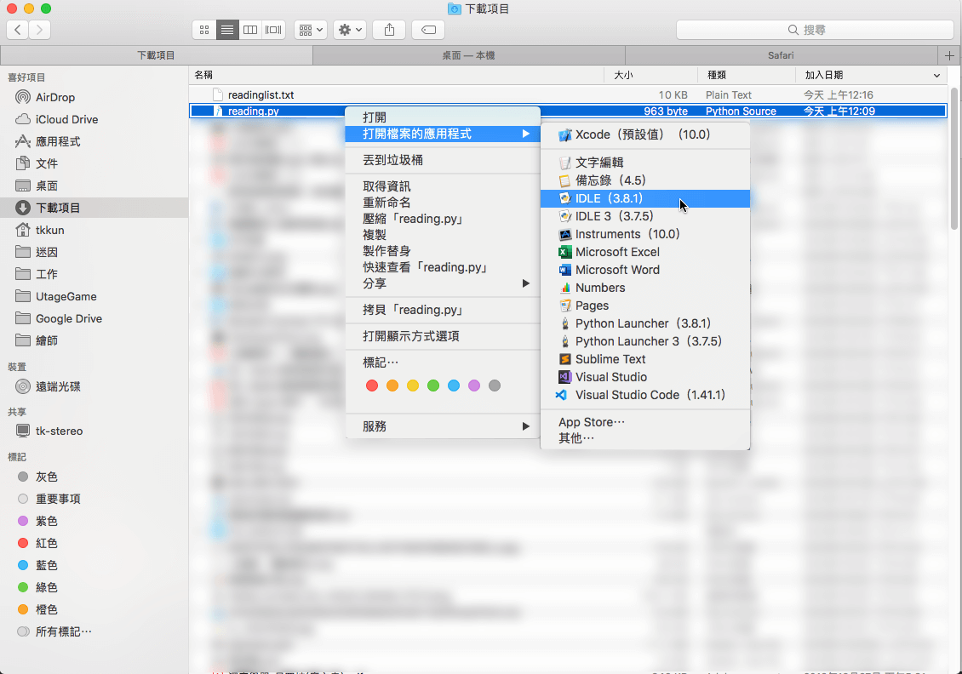Choose 其他… in open-with submenu
962x674 pixels.
tap(644, 438)
